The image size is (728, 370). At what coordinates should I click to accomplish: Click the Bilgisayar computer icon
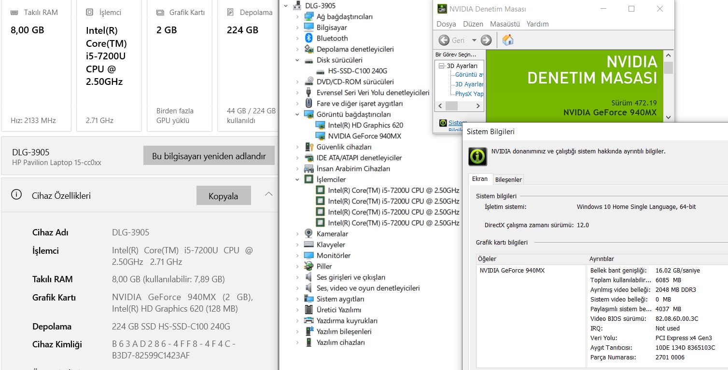[x=309, y=27]
